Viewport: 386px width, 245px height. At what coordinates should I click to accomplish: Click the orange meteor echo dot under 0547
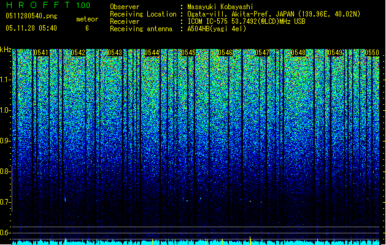click(x=250, y=202)
